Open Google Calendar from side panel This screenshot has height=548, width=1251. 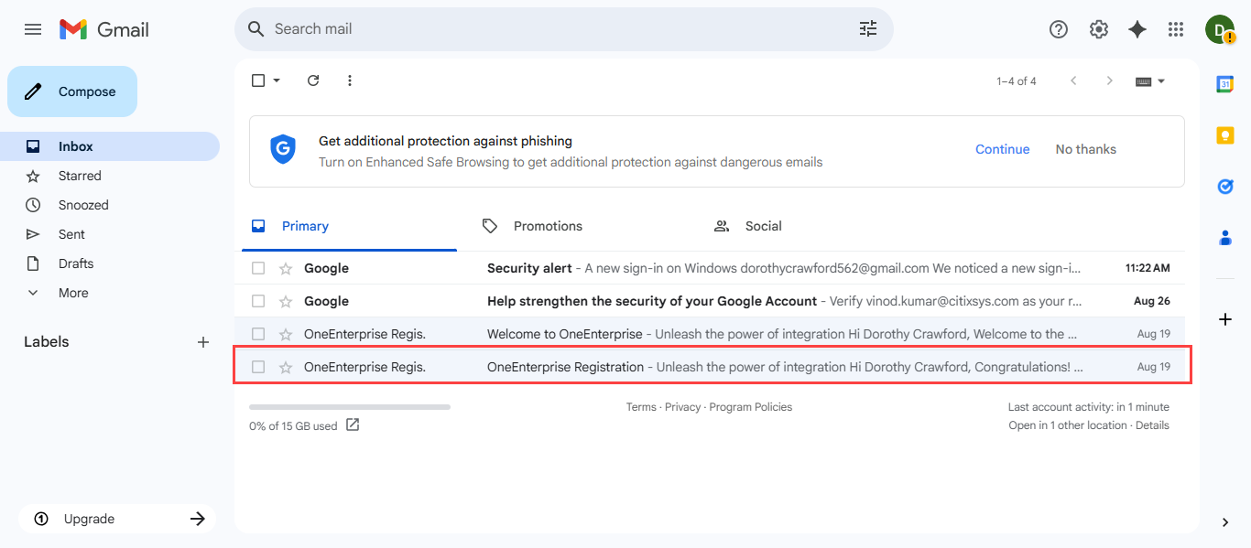pos(1224,84)
